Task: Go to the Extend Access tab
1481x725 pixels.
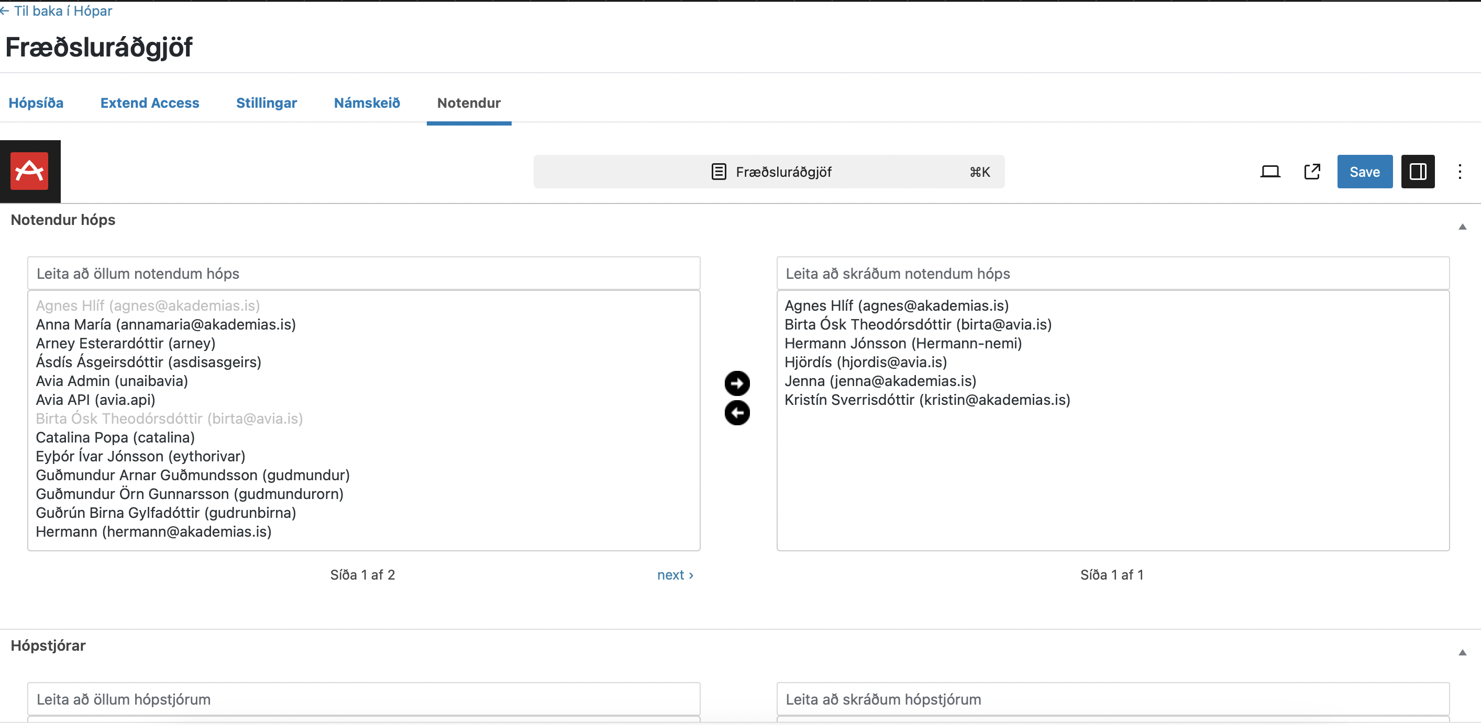Action: pos(149,103)
